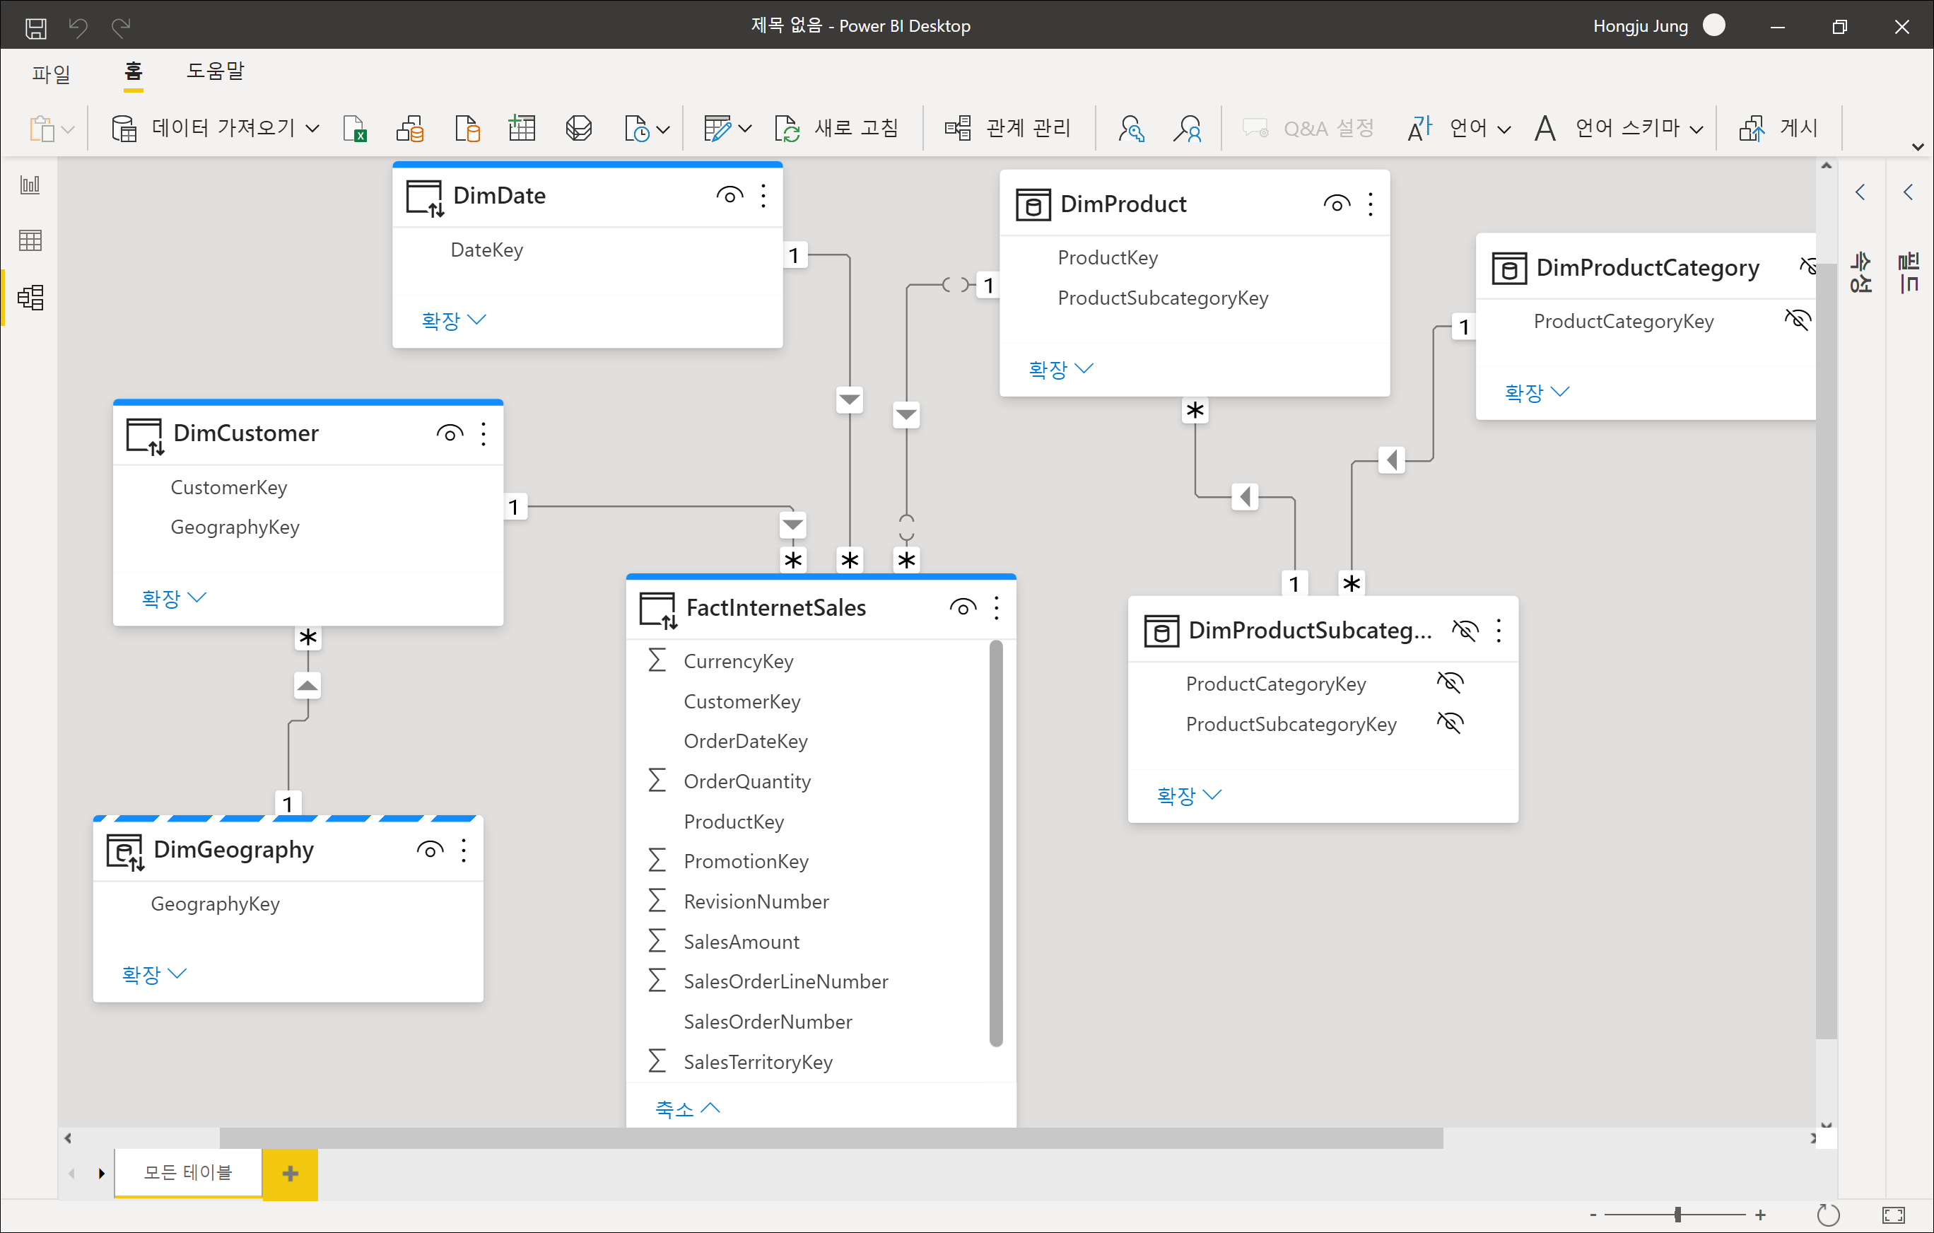Click the Excel workbook import icon
This screenshot has width=1934, height=1233.
(354, 129)
